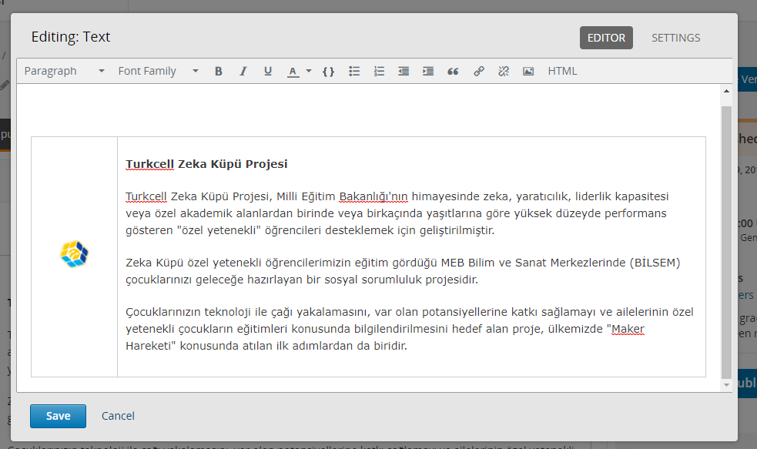Switch to the EDITOR tab
The height and width of the screenshot is (449, 757).
click(606, 38)
